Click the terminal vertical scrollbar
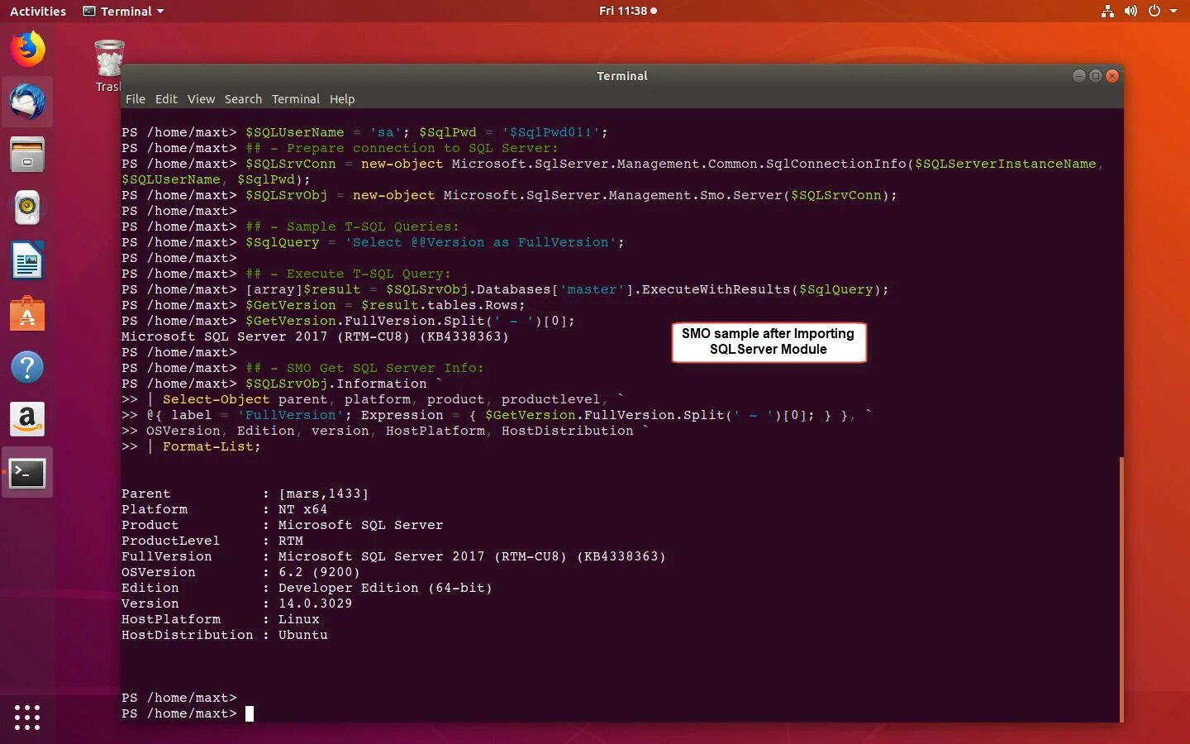The width and height of the screenshot is (1190, 744). click(x=1121, y=589)
